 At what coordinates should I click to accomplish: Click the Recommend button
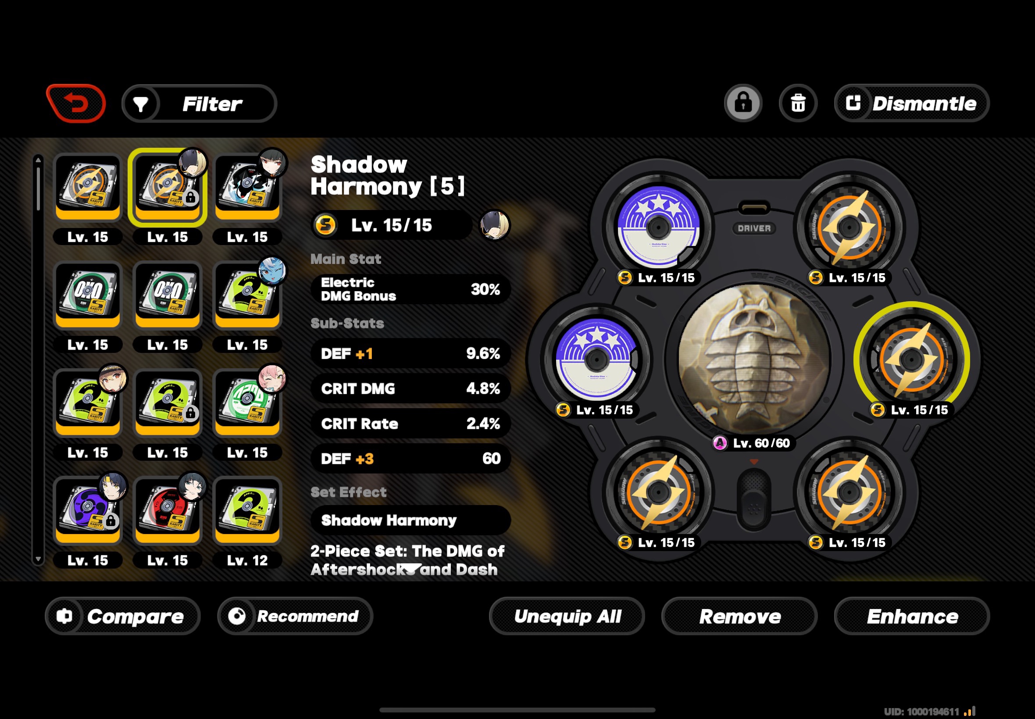[x=295, y=616]
